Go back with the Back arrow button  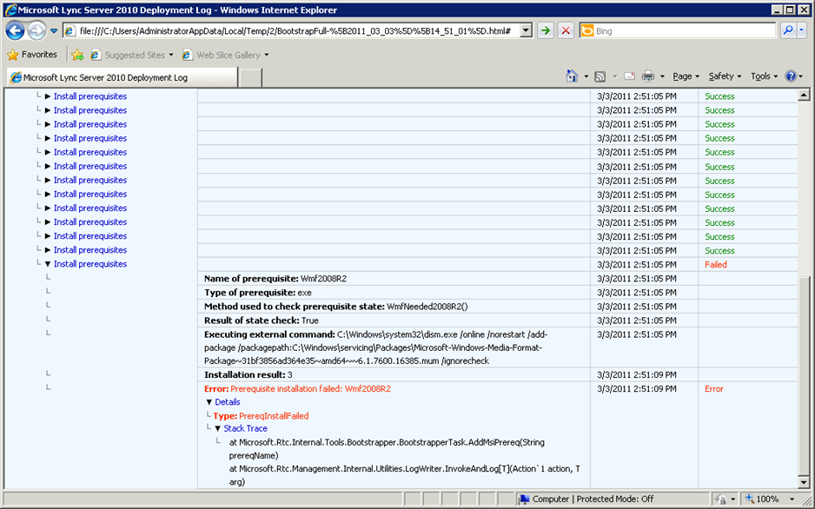[x=15, y=30]
